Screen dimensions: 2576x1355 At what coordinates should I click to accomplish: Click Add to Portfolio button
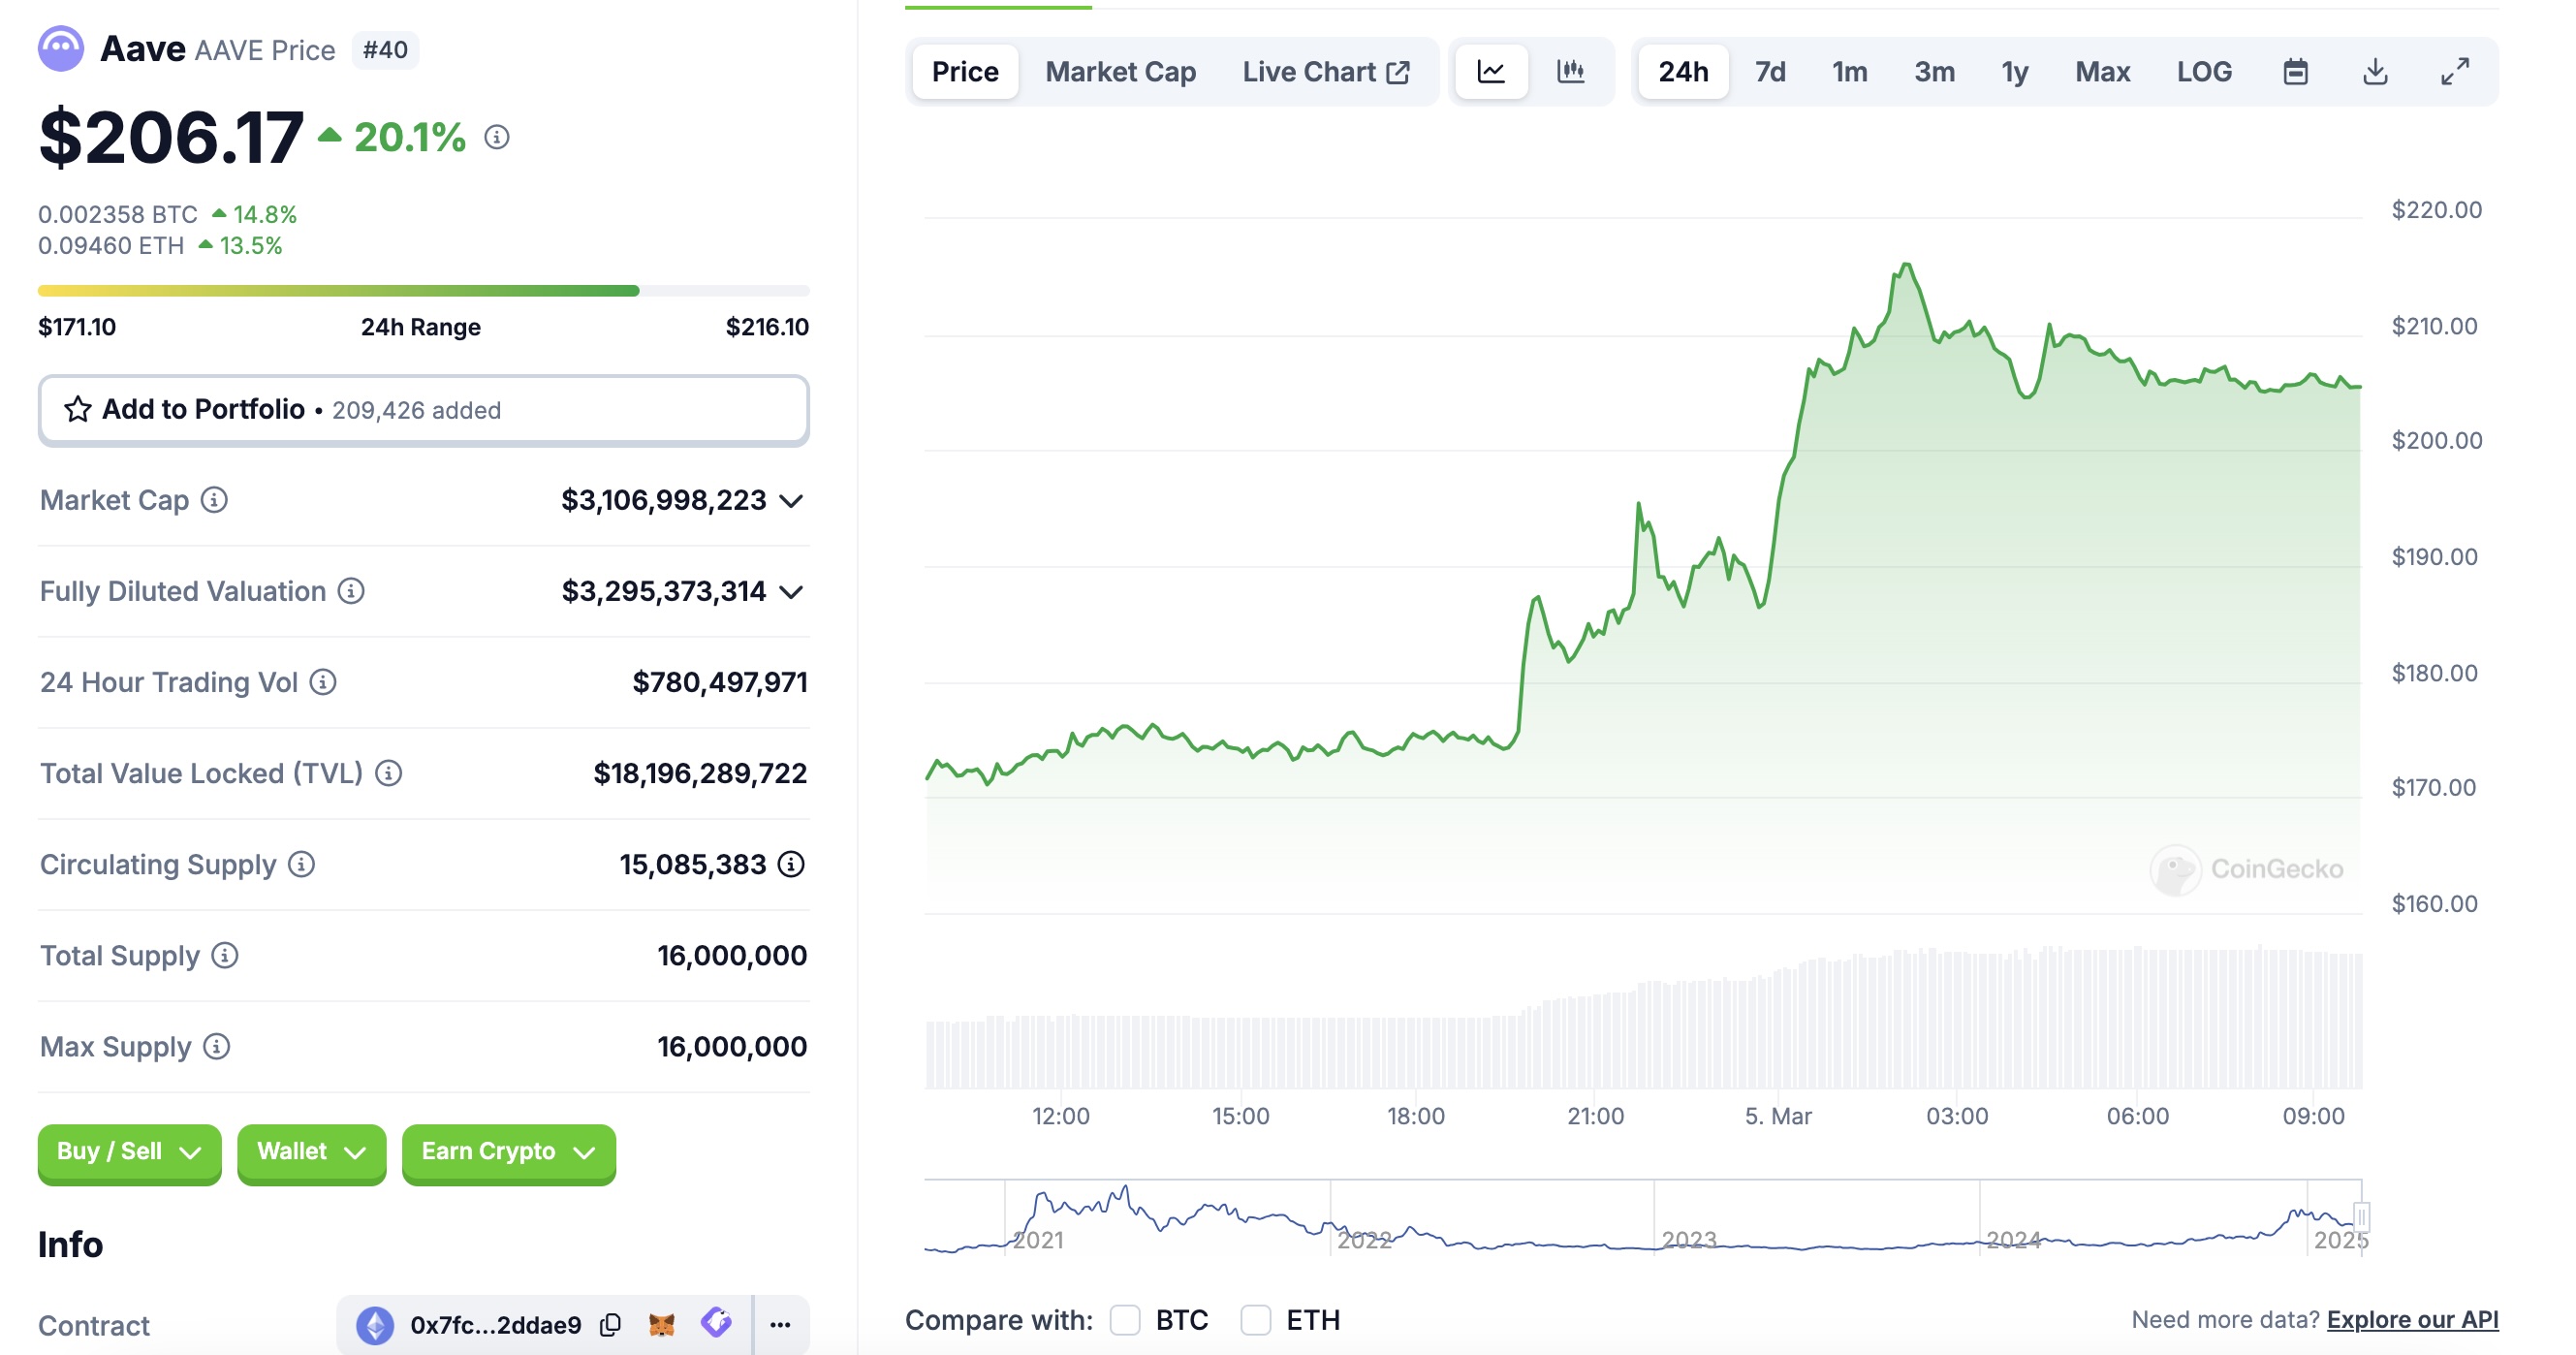click(423, 410)
